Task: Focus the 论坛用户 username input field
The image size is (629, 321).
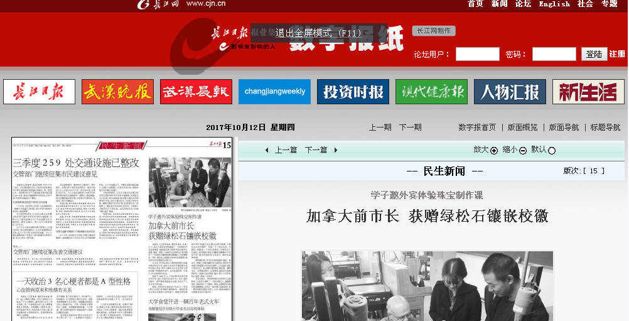Action: click(x=477, y=54)
